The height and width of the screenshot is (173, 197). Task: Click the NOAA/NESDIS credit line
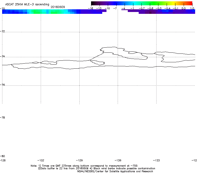tap(115, 171)
